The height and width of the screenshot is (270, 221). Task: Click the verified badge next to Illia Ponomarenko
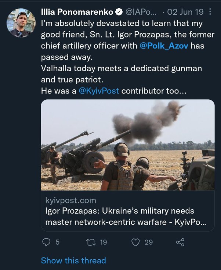(x=119, y=12)
